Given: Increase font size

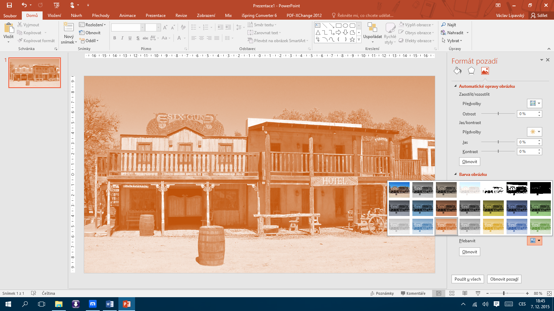Looking at the screenshot, I should [165, 27].
